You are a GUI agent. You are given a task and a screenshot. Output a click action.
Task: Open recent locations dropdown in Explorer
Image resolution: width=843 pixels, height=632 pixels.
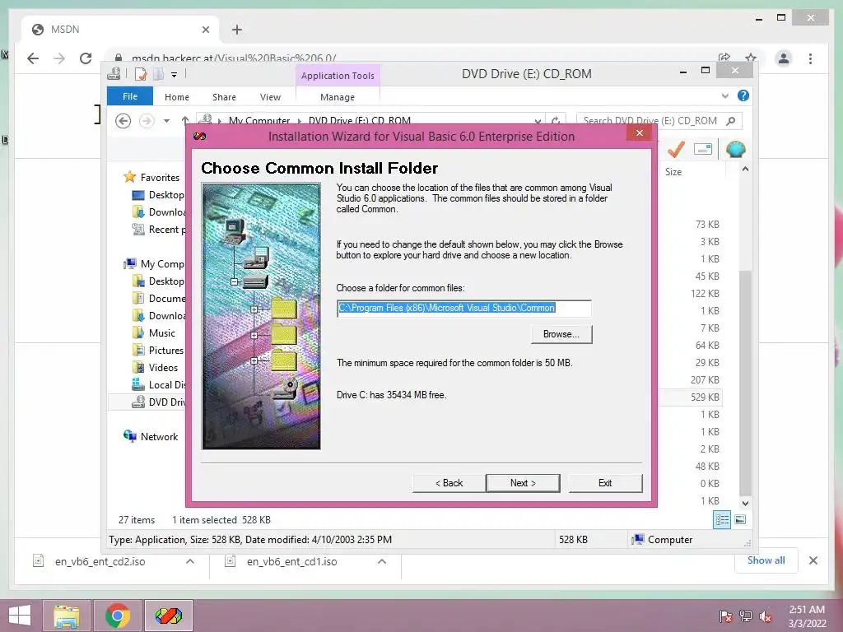pos(166,121)
